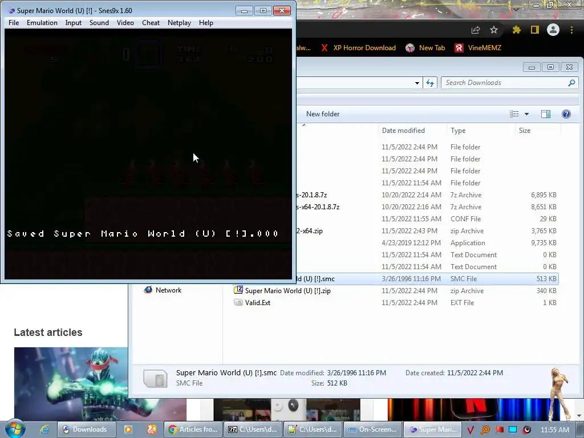The width and height of the screenshot is (584, 438).
Task: Click the Valid.Ext file icon
Action: pos(238,302)
